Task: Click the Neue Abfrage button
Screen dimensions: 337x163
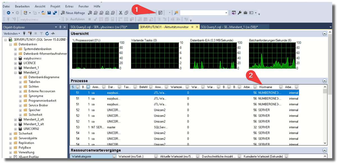Action: [73, 13]
